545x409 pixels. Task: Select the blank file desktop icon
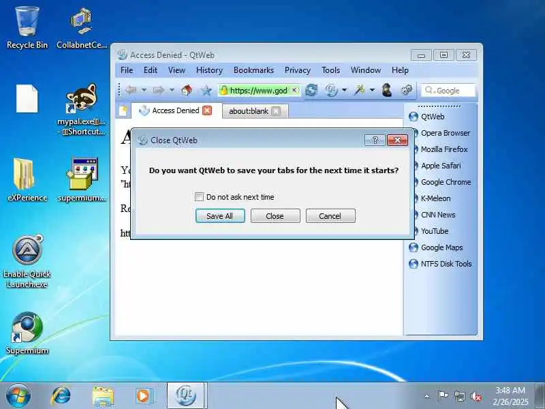tap(27, 99)
